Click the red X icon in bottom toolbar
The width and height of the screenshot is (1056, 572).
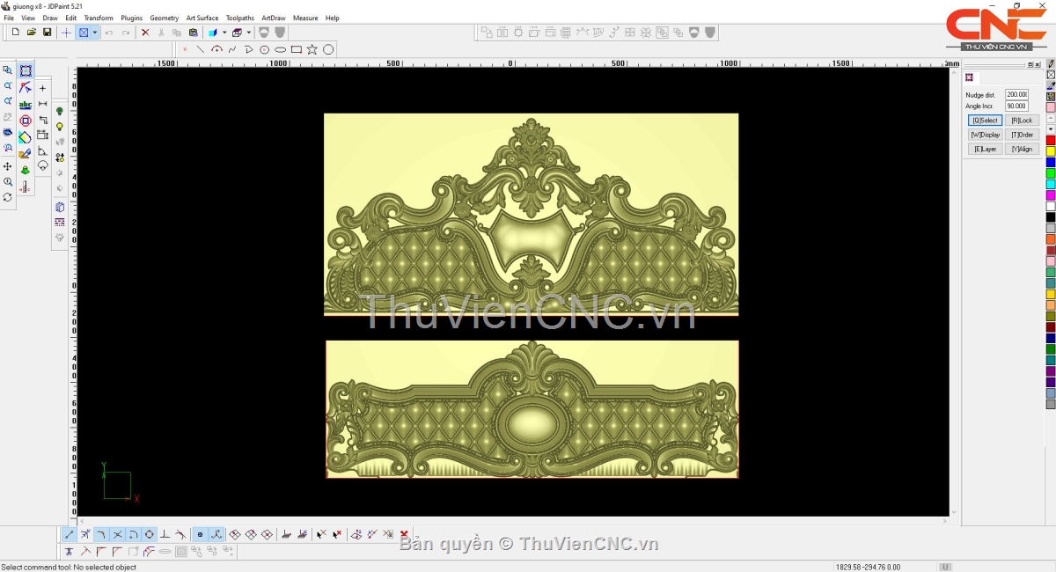404,534
